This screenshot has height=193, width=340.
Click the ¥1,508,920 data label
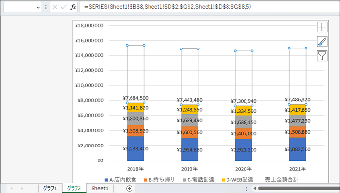click(135, 131)
